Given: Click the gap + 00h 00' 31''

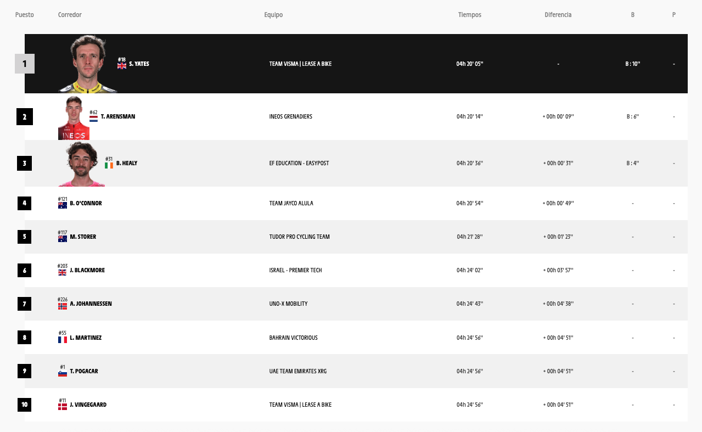Looking at the screenshot, I should point(558,163).
